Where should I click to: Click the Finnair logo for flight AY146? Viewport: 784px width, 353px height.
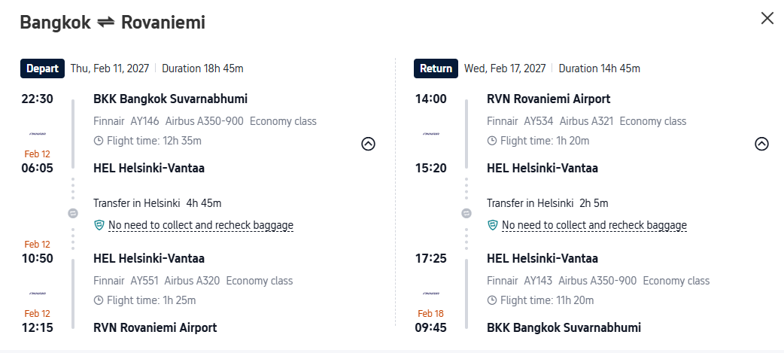[x=38, y=133]
